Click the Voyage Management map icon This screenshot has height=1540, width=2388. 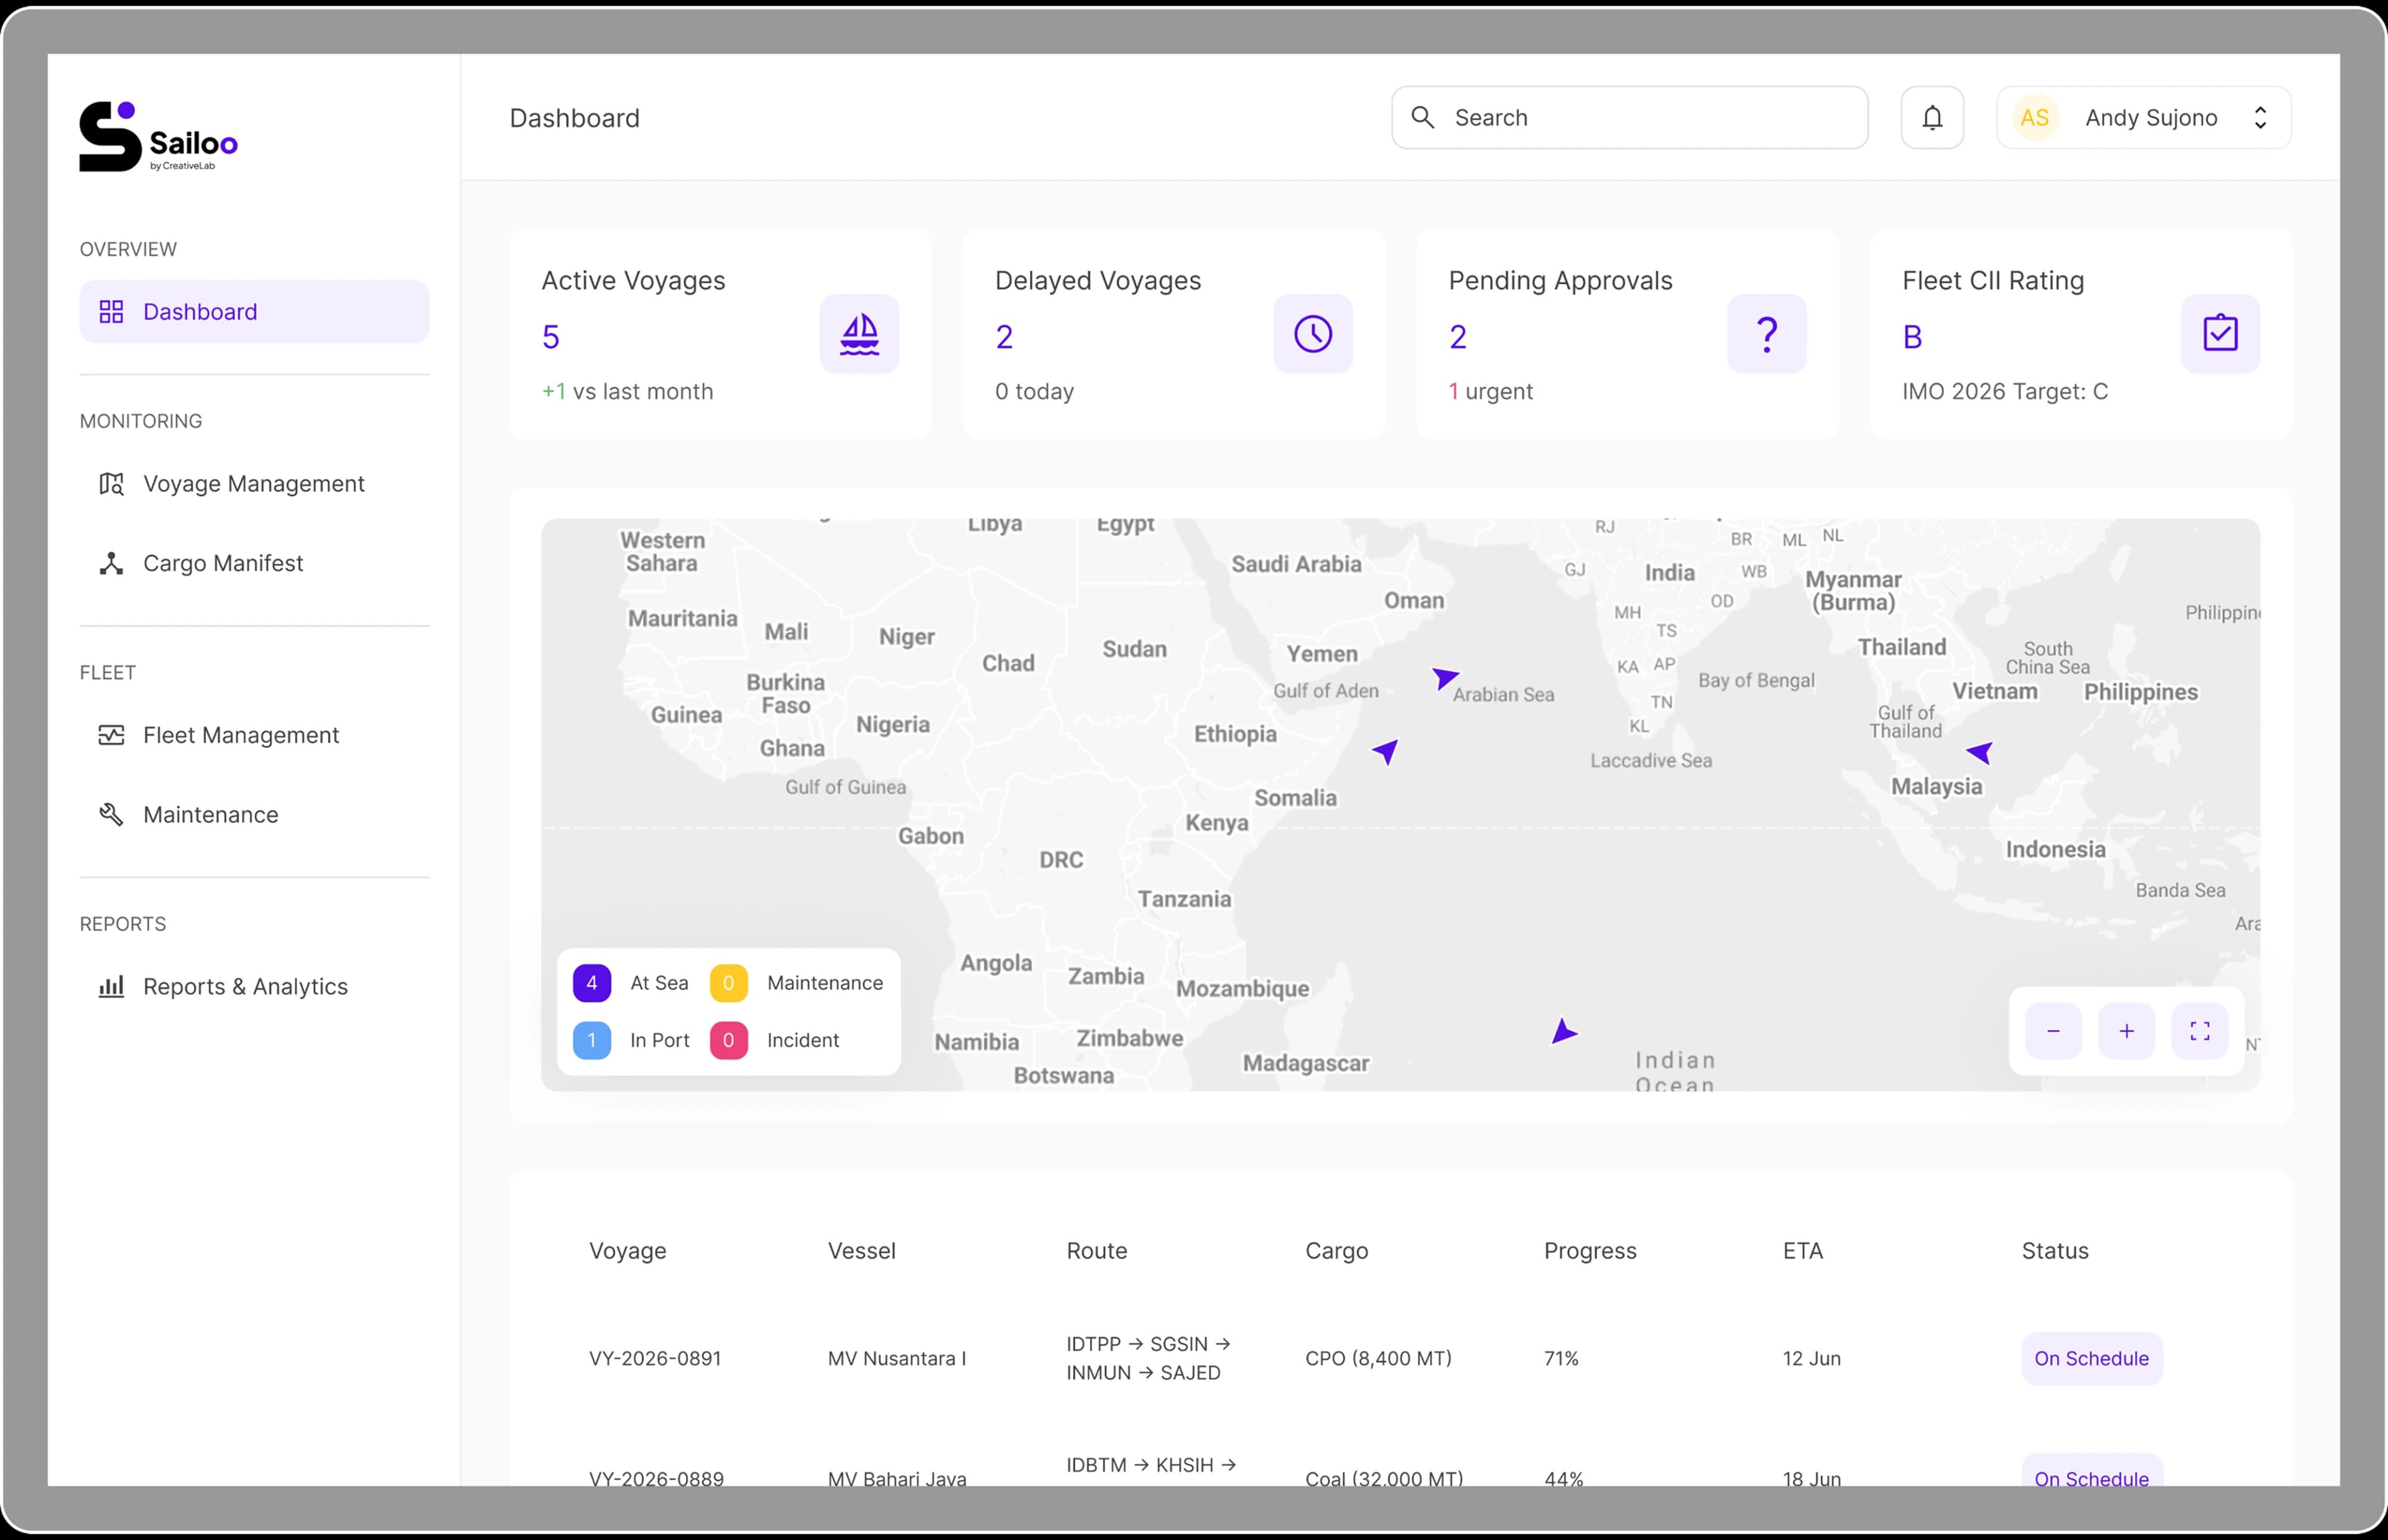(111, 484)
